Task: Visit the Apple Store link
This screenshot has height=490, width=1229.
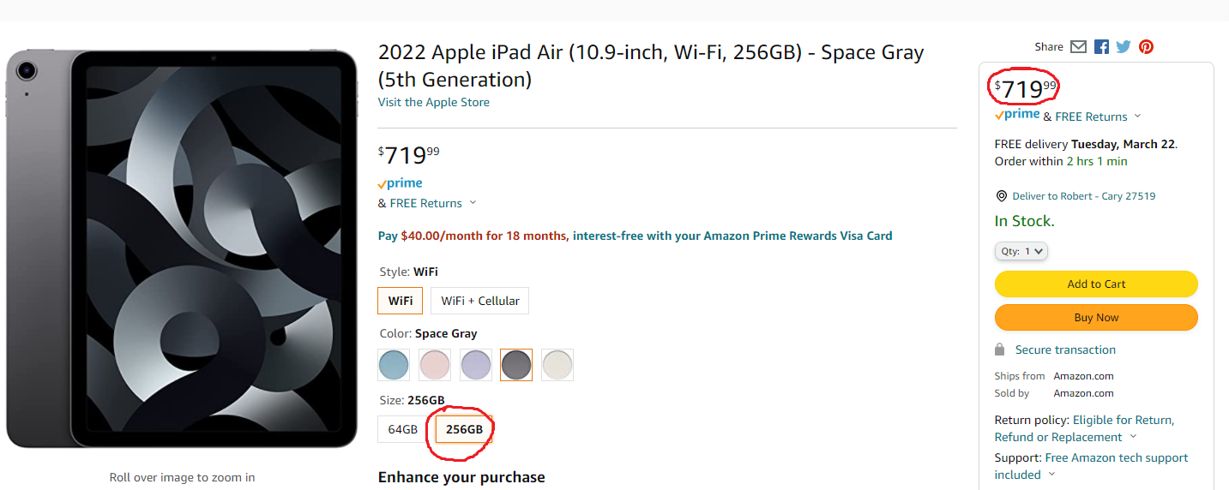Action: tap(433, 102)
